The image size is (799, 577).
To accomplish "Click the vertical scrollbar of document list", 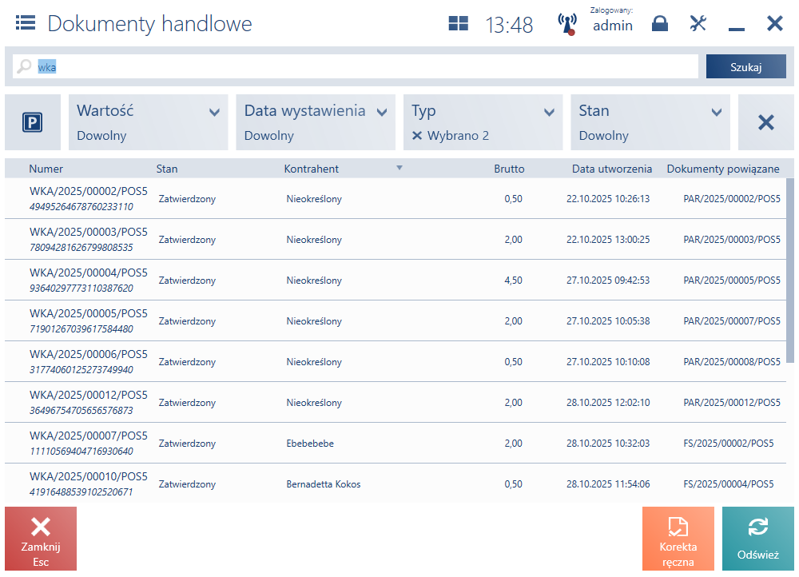I will coord(790,270).
